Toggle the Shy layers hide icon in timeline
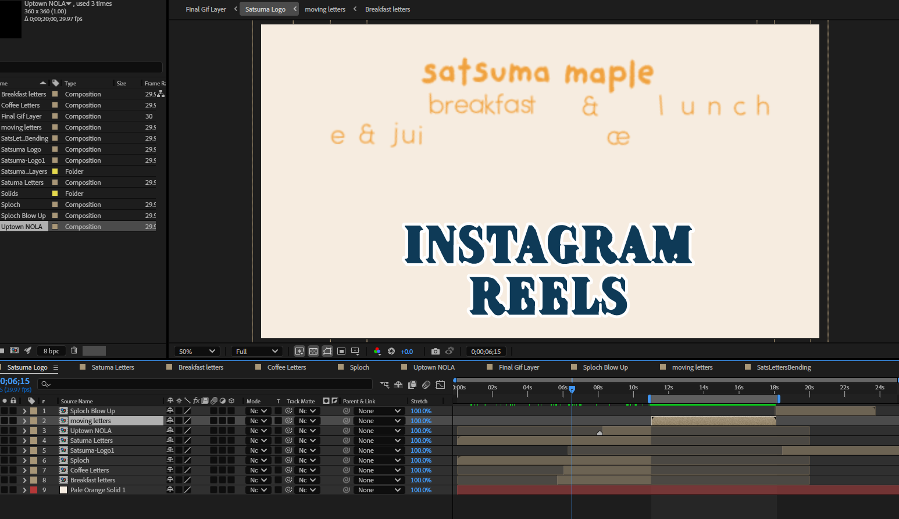This screenshot has width=899, height=519. coord(398,384)
